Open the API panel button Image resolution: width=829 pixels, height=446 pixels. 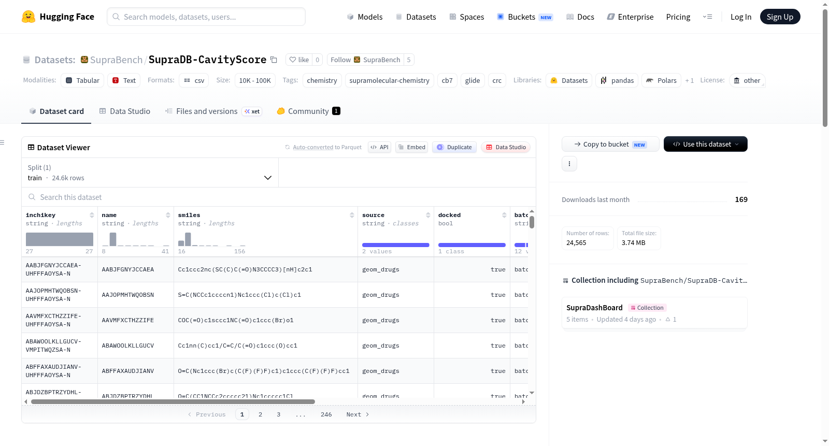379,147
